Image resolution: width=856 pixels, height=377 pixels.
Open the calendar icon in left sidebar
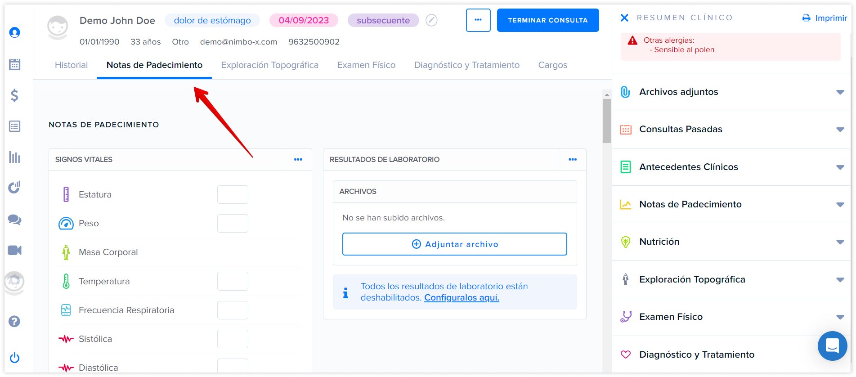[14, 64]
